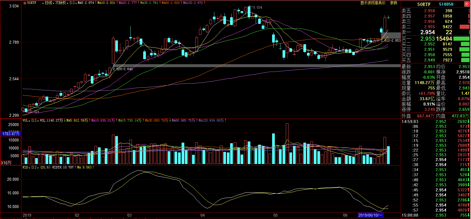Viewport: 471px width, 219px height.
Task: Open the [1] dropdown next to VOL
Action: tap(35, 121)
